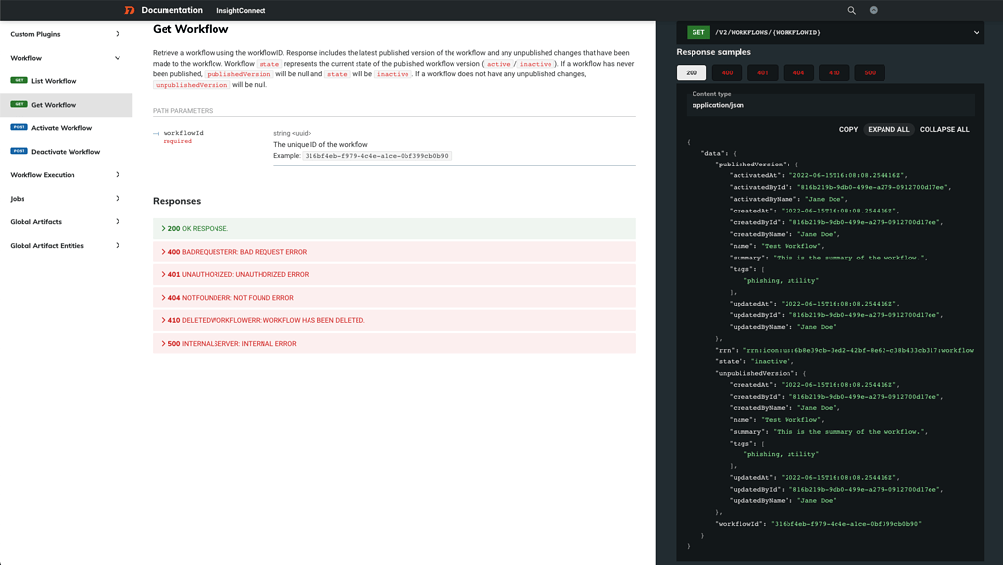Viewport: 1003px width, 565px height.
Task: Click the GET badge beside Get Workflow
Action: (x=20, y=104)
